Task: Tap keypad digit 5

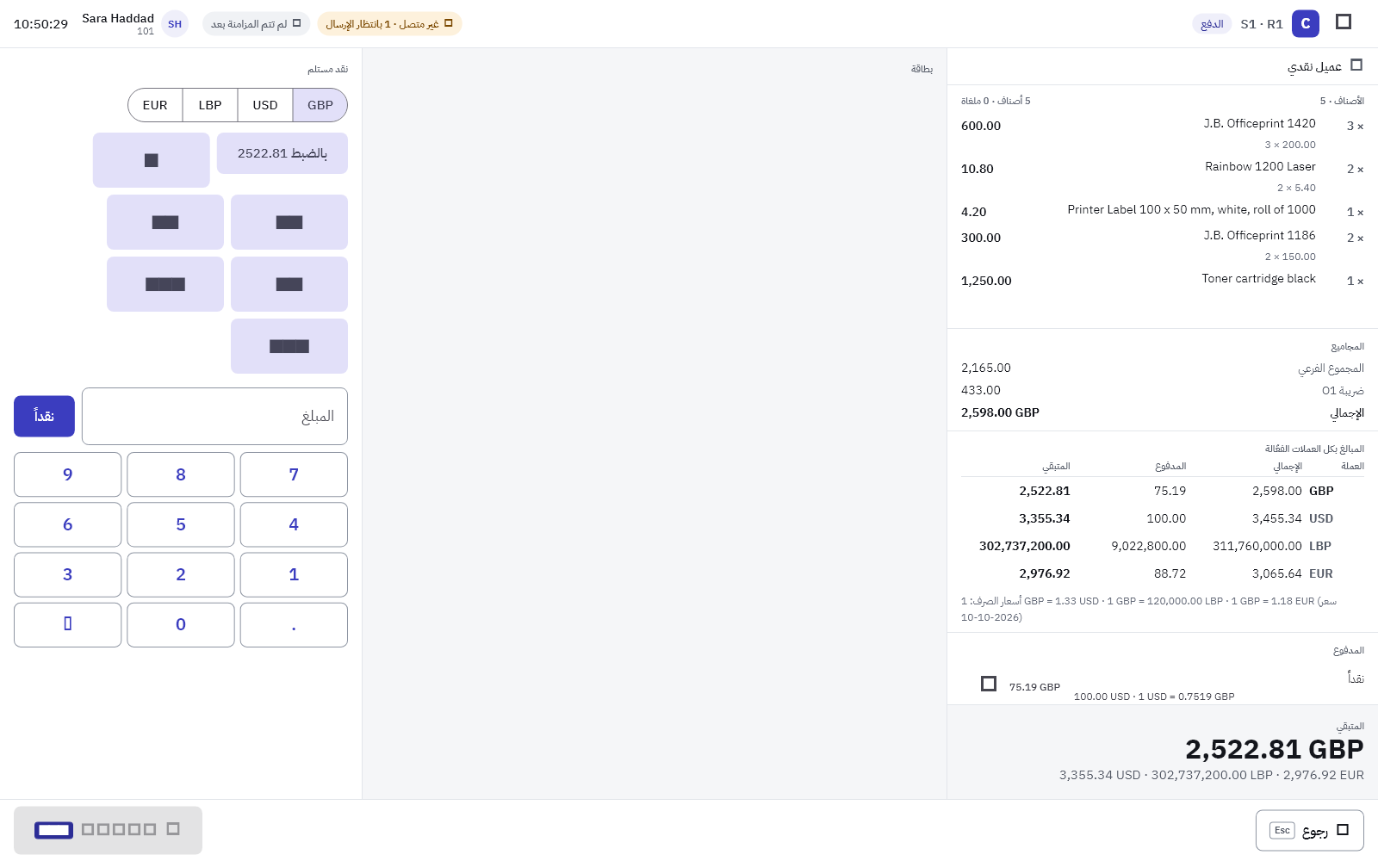Action: [181, 524]
